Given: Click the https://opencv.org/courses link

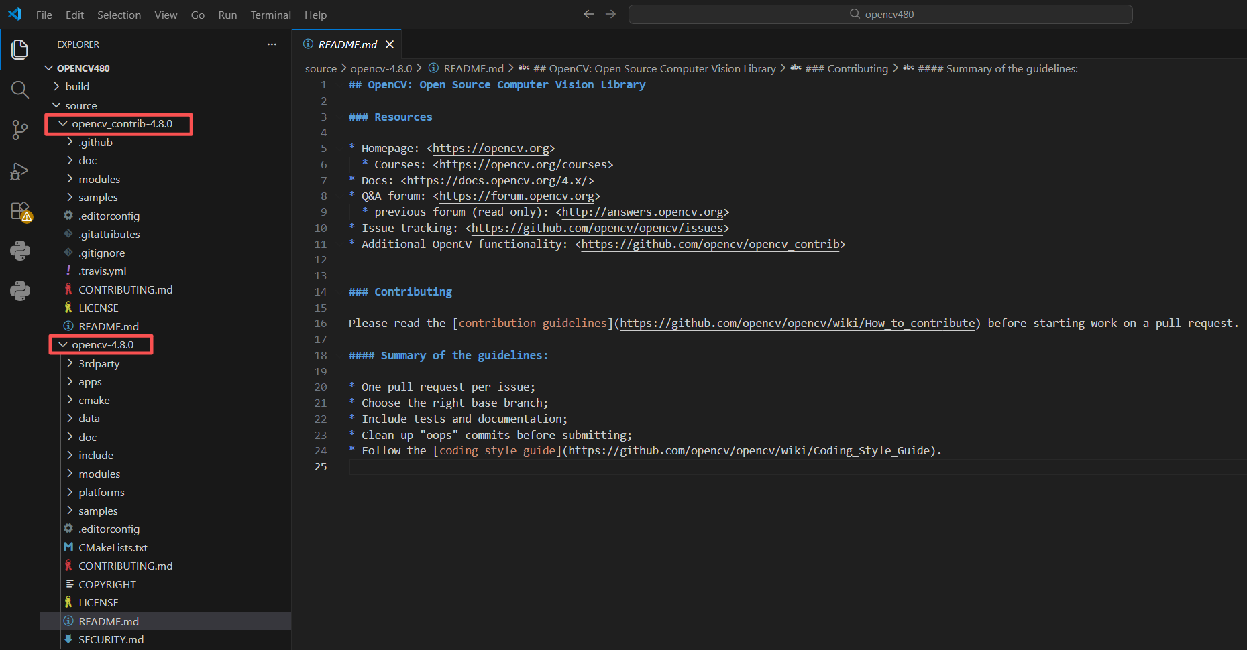Looking at the screenshot, I should (x=523, y=164).
